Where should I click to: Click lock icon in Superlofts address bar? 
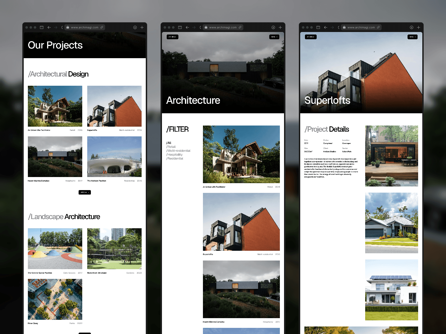pyautogui.click(x=344, y=27)
